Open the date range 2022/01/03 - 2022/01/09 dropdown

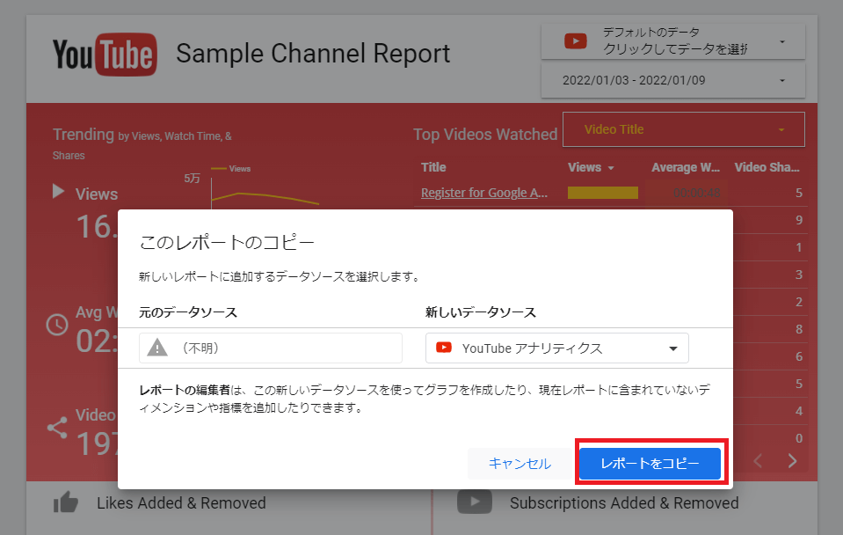pos(673,81)
